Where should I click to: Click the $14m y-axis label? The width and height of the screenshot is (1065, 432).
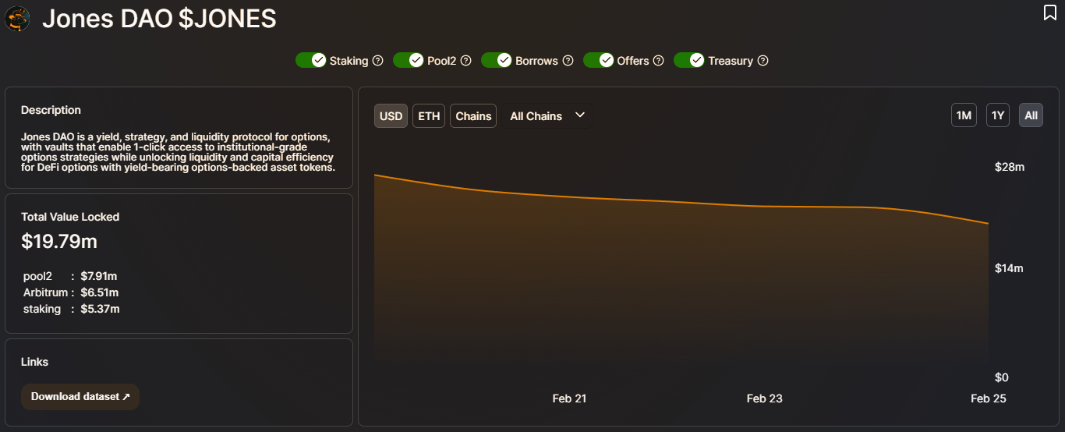(1009, 268)
